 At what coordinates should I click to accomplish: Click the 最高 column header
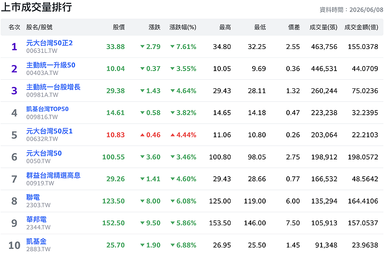tap(225, 27)
